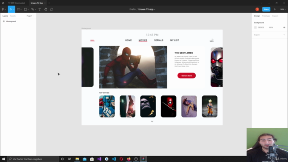The height and width of the screenshot is (162, 288).
Task: Click the user avatar in the toolbar
Action: click(x=257, y=9)
